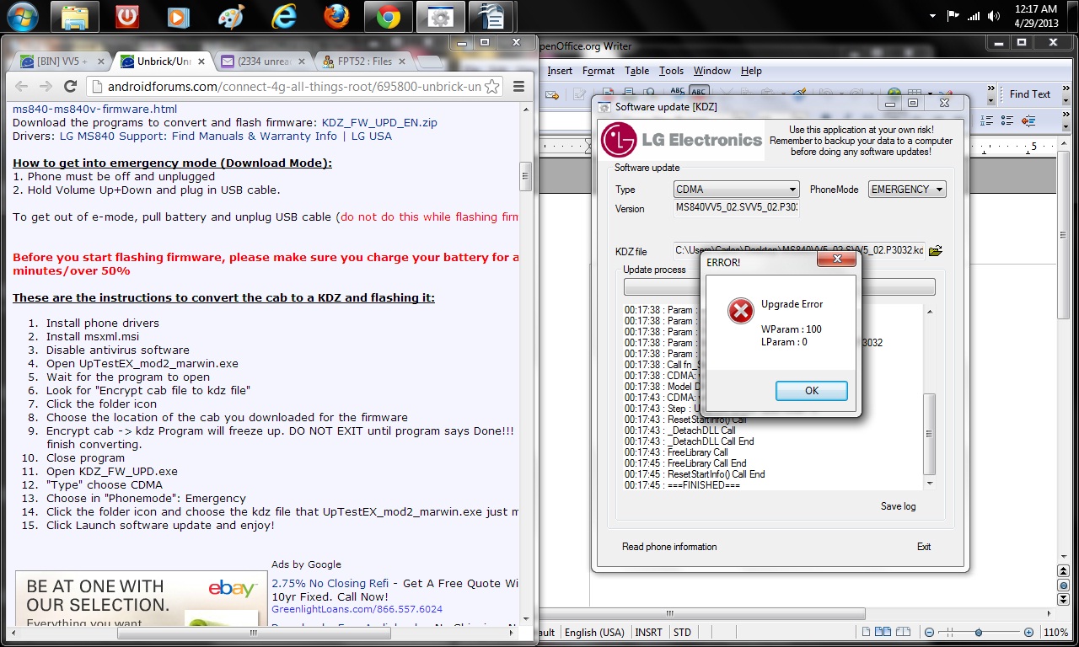
Task: Toggle the STD selection mode field
Action: pos(682,633)
